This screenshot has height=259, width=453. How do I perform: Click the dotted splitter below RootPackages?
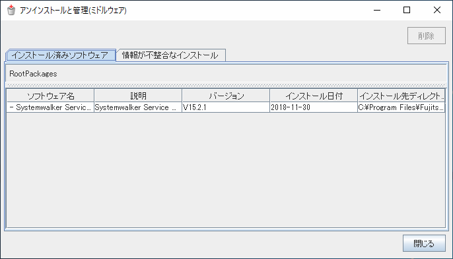[x=226, y=86]
